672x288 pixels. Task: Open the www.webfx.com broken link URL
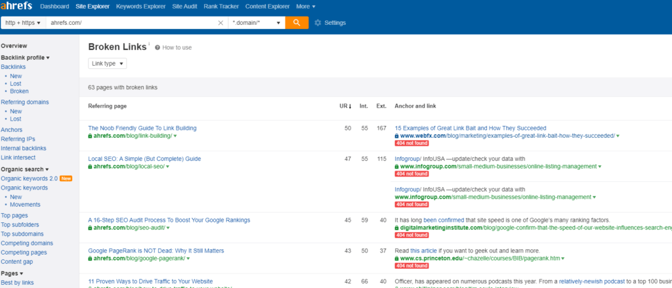coord(507,136)
